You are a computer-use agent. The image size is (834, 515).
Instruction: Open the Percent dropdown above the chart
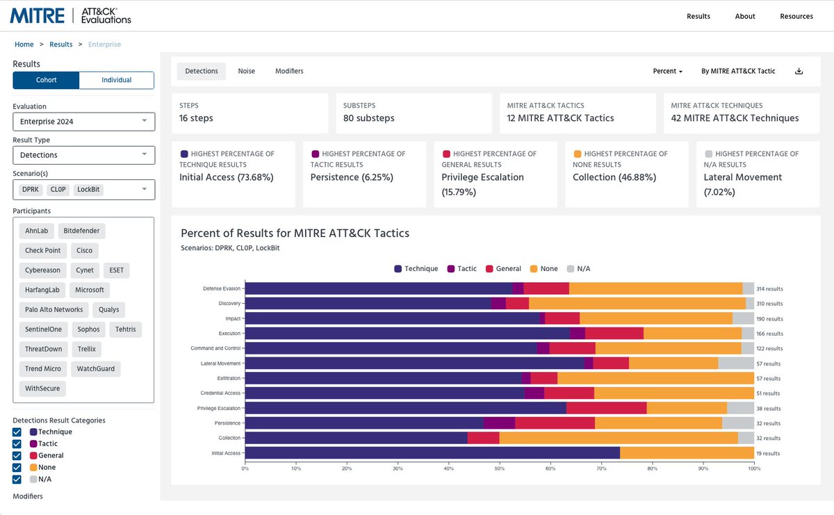coord(666,71)
